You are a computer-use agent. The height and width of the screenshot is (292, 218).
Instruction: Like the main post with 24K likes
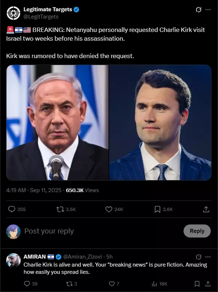[x=109, y=209]
